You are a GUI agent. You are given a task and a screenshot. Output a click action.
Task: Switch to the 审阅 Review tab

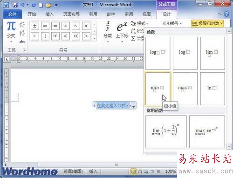[x=129, y=14]
